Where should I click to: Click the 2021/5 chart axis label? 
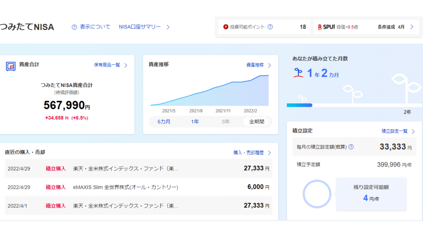pos(169,111)
